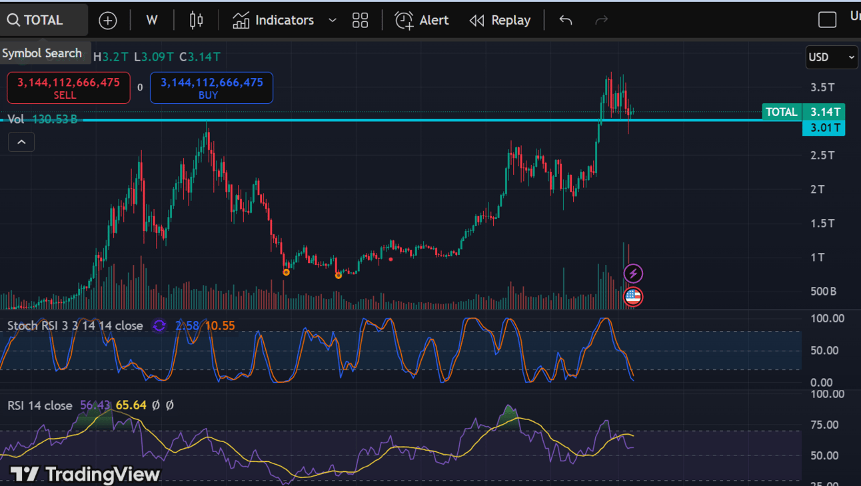The height and width of the screenshot is (486, 861).
Task: Expand the chevron next to Indicators
Action: (333, 21)
